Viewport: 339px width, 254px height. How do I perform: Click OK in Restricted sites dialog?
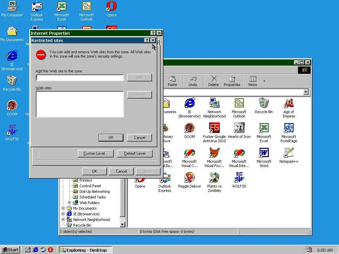[111, 138]
